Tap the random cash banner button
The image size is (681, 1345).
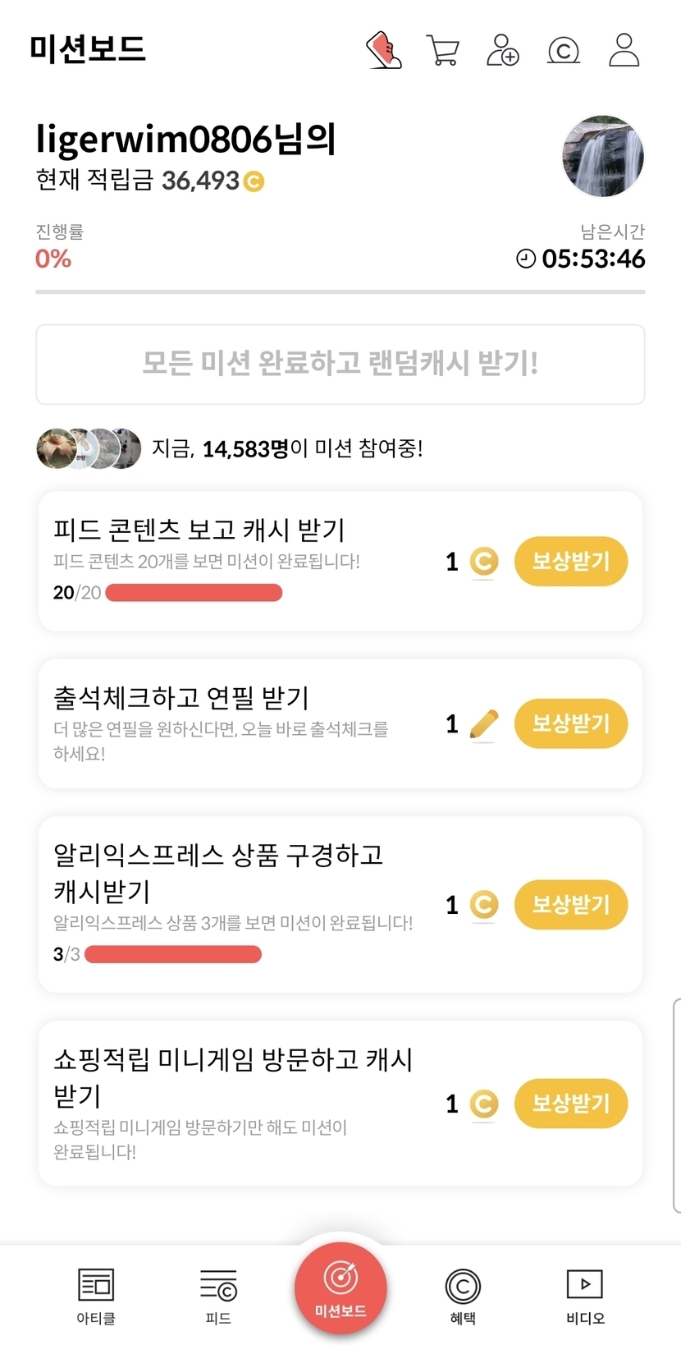point(340,364)
